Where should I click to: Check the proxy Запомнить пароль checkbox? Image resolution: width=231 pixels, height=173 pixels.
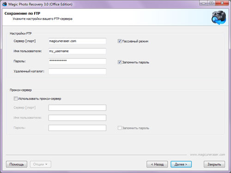120,128
